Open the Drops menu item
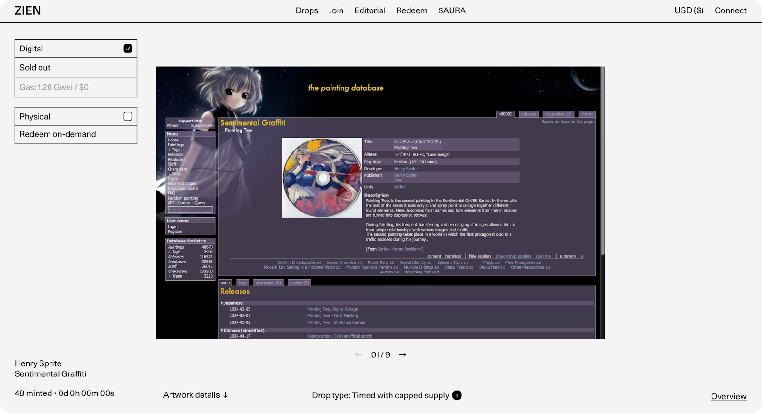 click(307, 10)
